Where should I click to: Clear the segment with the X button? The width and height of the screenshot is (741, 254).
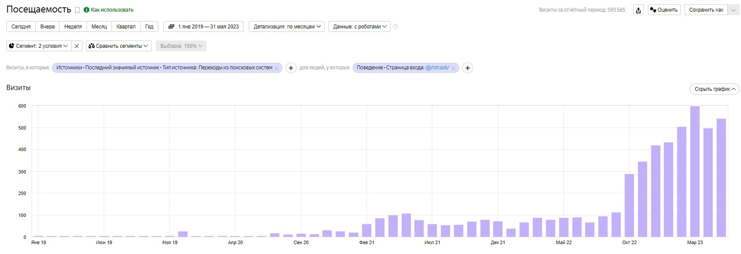(77, 46)
